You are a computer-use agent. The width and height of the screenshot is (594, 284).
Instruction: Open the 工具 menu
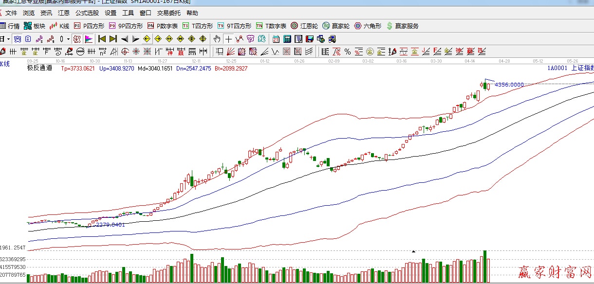tap(128, 13)
